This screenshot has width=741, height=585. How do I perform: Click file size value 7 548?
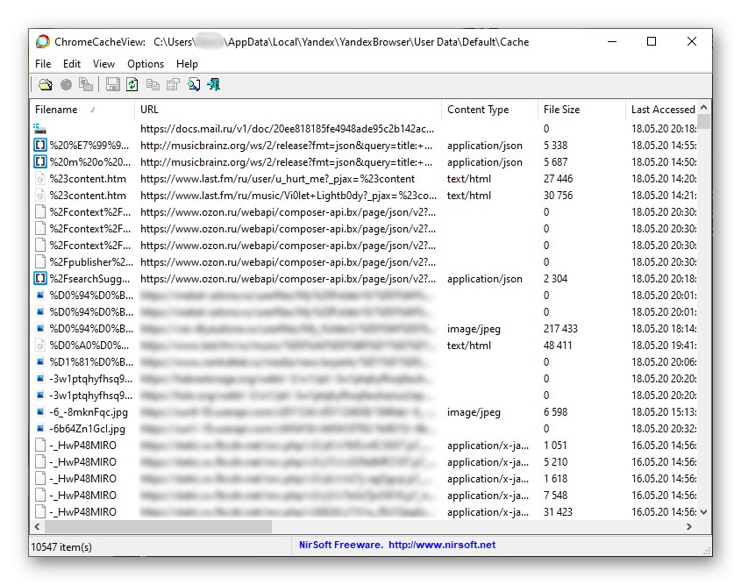(555, 495)
